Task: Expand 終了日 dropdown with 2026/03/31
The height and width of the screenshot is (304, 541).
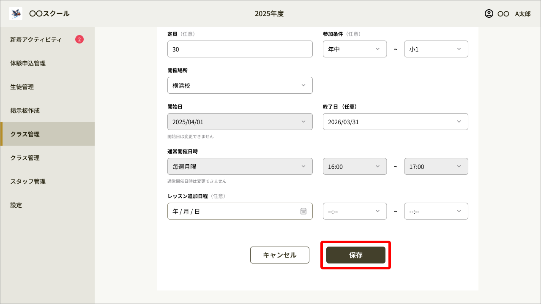Action: click(x=395, y=122)
